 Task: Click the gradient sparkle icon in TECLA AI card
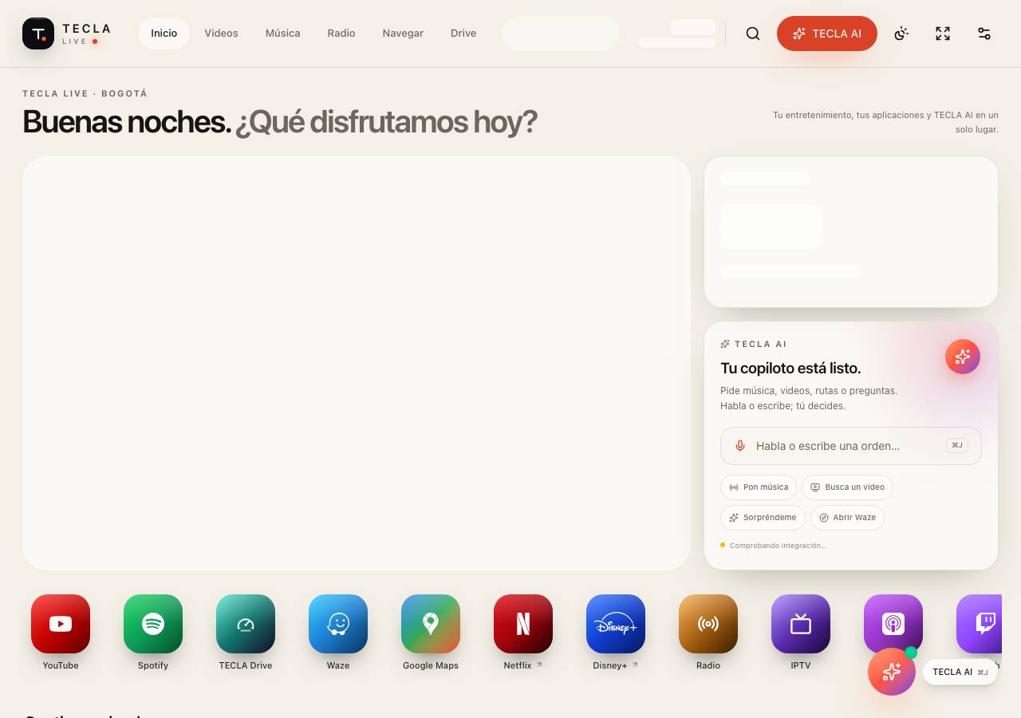(x=963, y=357)
